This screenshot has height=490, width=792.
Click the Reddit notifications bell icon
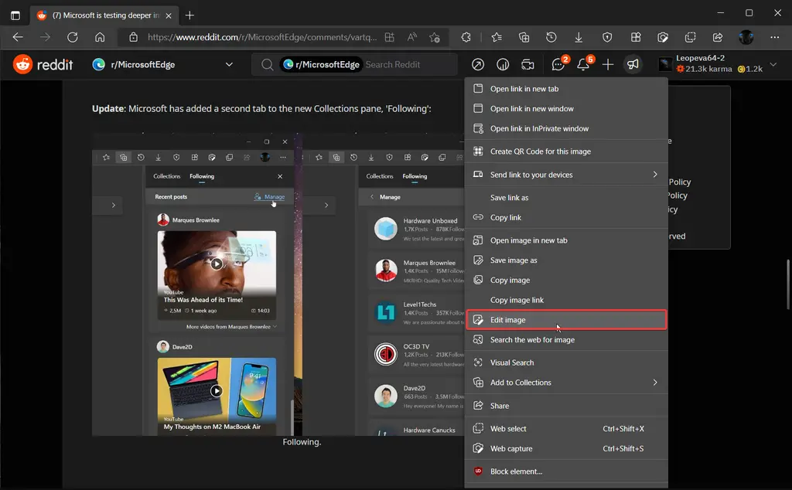click(584, 65)
